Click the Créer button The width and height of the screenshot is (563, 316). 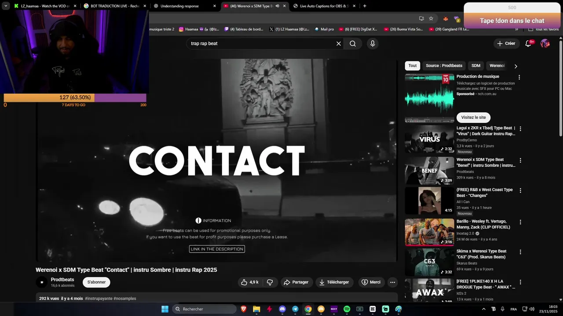[506, 43]
